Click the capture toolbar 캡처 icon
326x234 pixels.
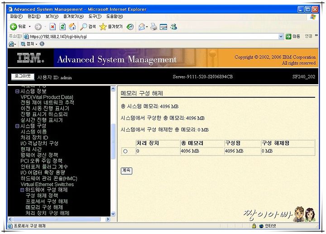point(23,44)
